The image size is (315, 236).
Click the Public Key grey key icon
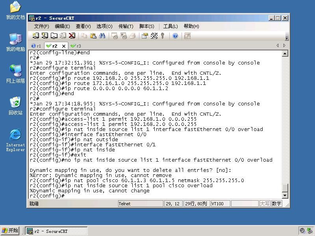click(x=163, y=36)
